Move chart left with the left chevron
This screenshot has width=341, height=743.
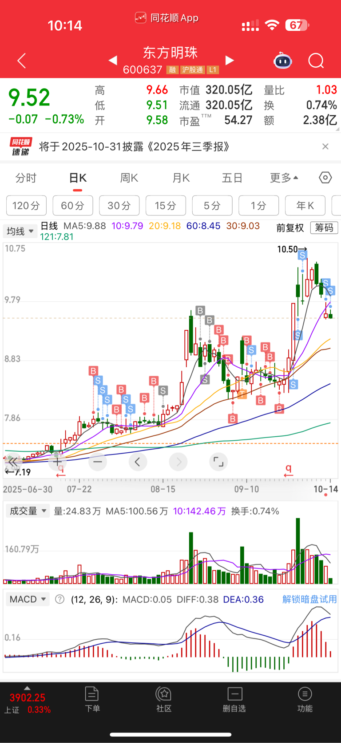(138, 462)
